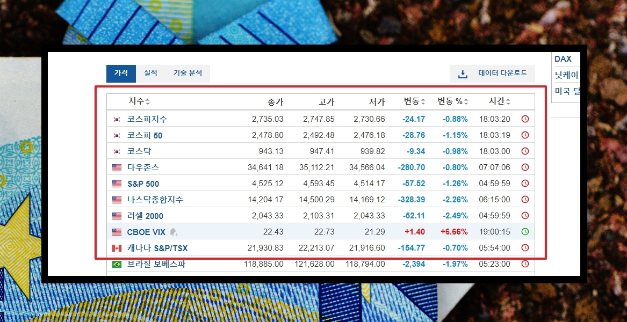Click the 러셀 2000 high value 2,103.31
627x322 pixels.
(x=319, y=216)
